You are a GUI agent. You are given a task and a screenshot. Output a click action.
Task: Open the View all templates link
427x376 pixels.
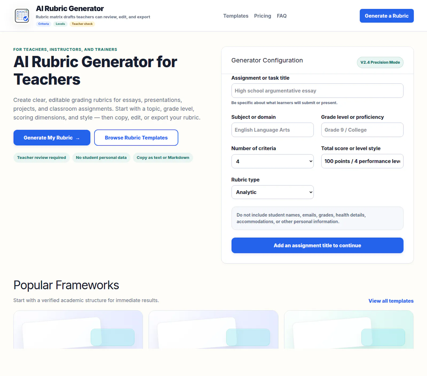[391, 301]
